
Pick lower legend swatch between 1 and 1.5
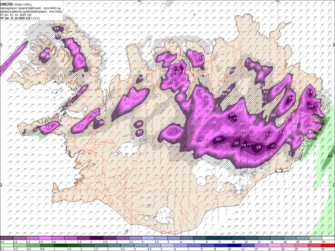coord(60,246)
